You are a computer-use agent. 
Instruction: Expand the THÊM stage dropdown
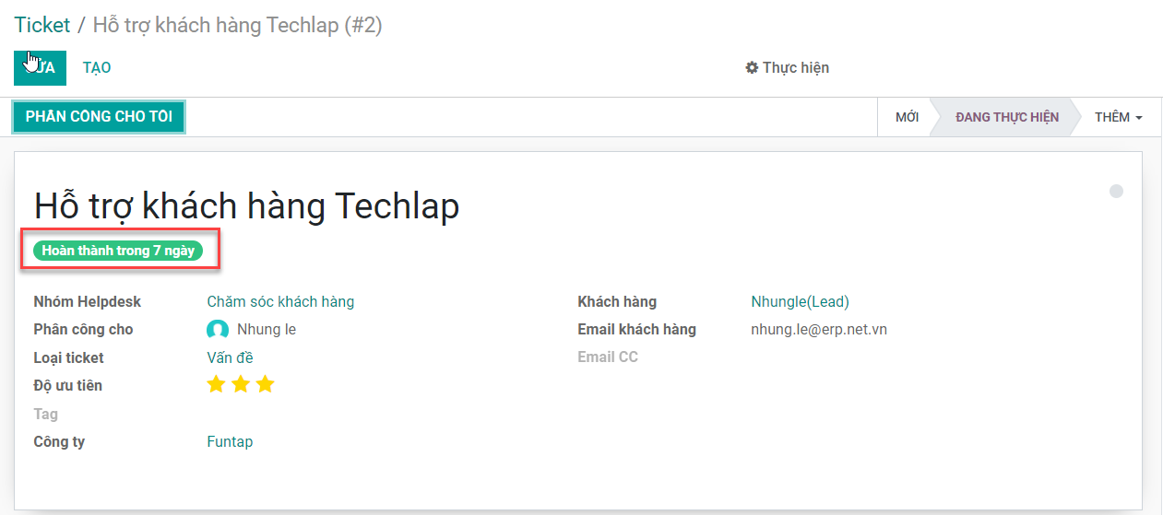pyautogui.click(x=1118, y=117)
